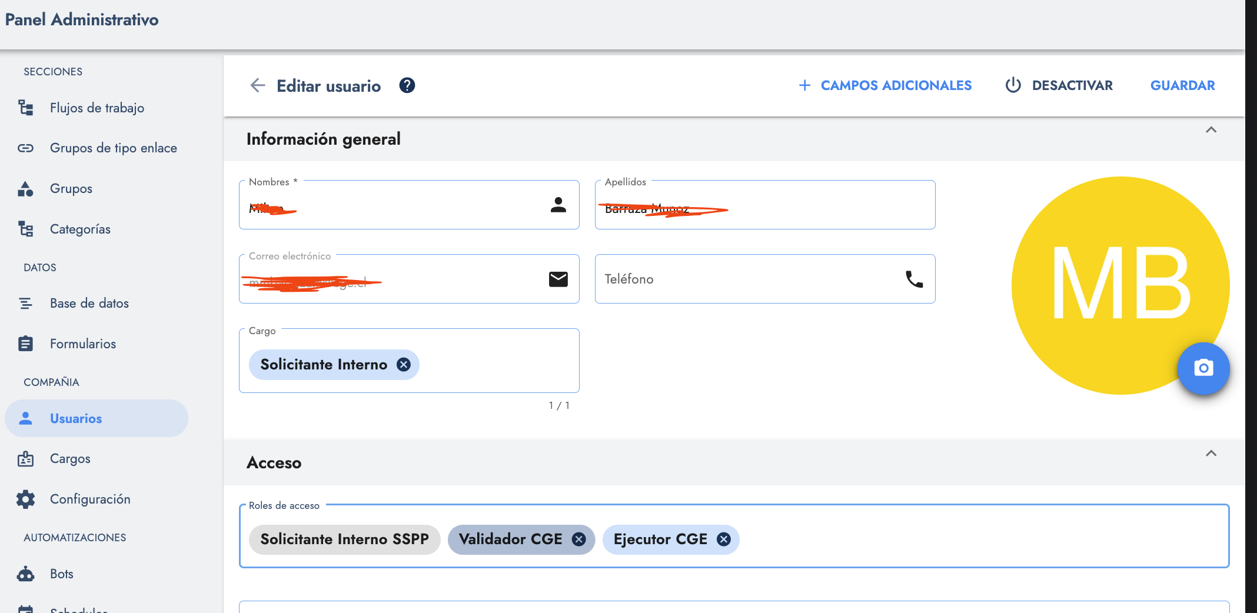
Task: Navigate to Categorías
Action: tap(80, 229)
